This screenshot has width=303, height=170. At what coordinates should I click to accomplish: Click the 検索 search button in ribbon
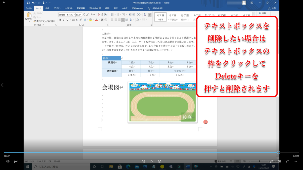tap(263, 13)
